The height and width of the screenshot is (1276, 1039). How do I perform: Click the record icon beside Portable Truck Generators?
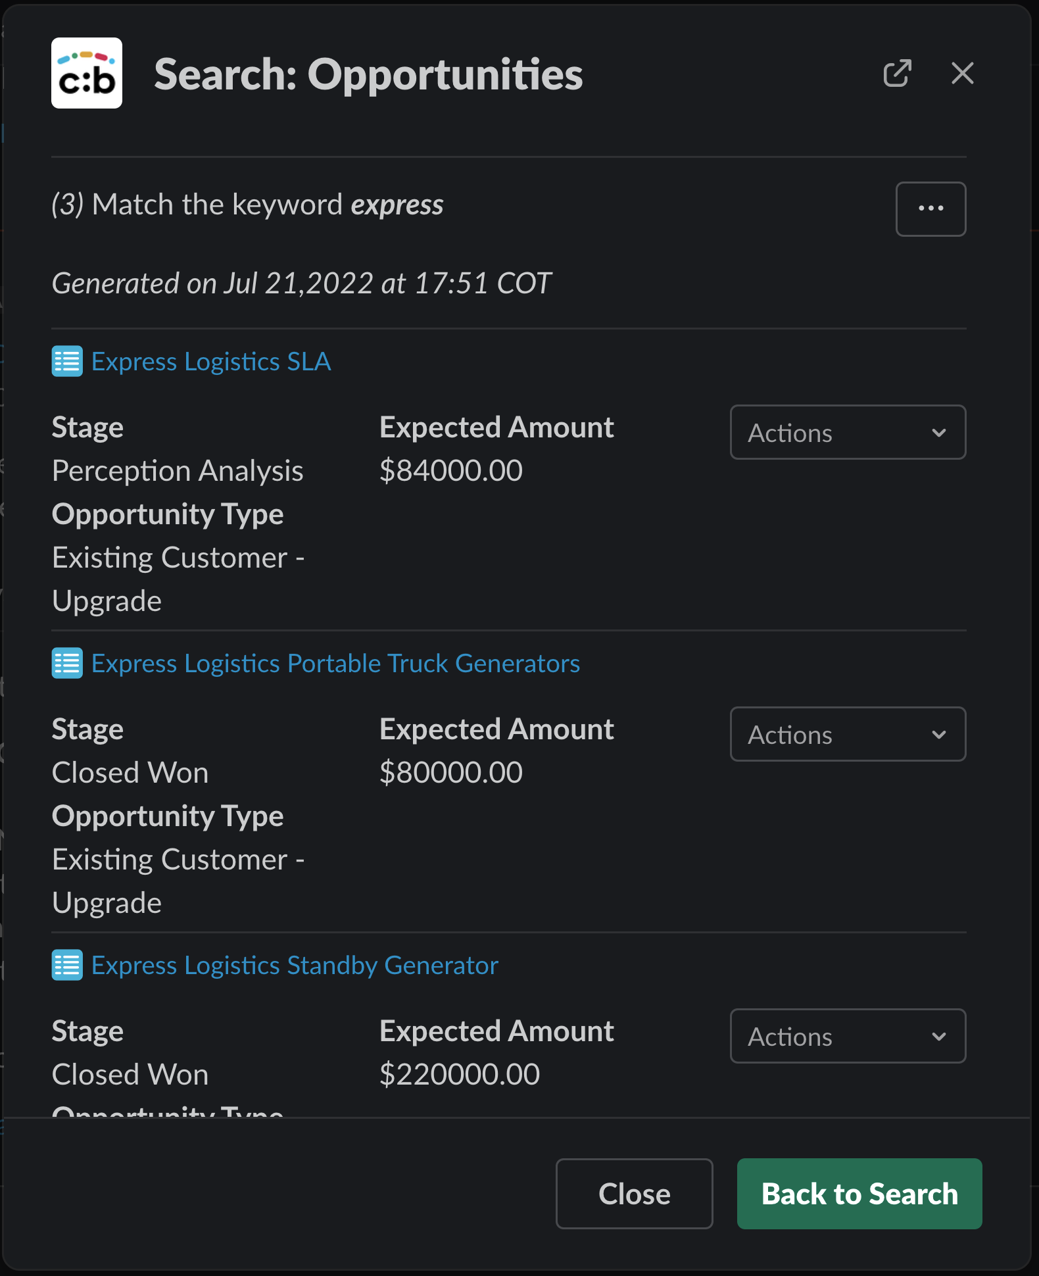[x=67, y=663]
